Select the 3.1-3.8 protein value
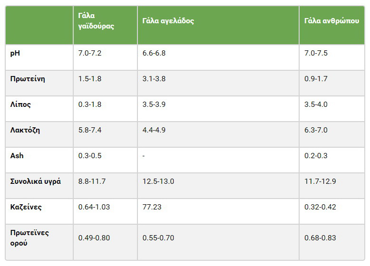Image resolution: width=370 pixels, height=266 pixels. tap(154, 79)
